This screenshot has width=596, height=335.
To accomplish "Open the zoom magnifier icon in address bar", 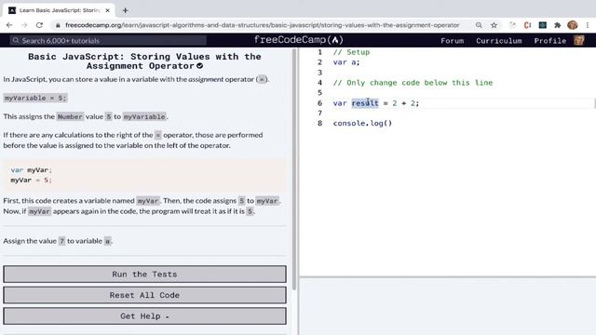I will (x=479, y=25).
